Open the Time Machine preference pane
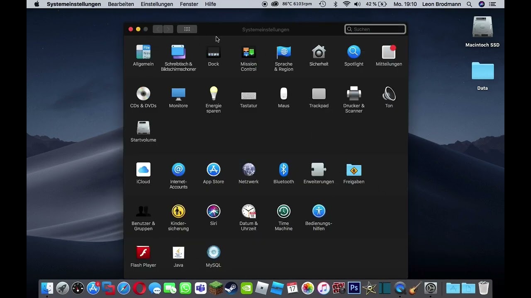 [284, 218]
